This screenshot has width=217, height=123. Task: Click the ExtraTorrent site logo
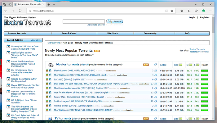click(28, 22)
